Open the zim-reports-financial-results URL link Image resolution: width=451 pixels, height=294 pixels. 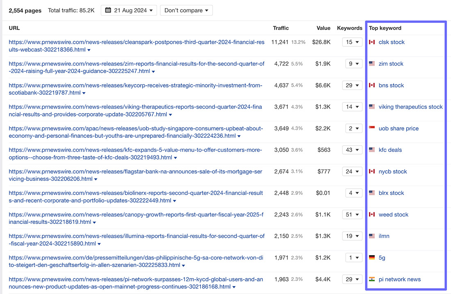pyautogui.click(x=137, y=67)
